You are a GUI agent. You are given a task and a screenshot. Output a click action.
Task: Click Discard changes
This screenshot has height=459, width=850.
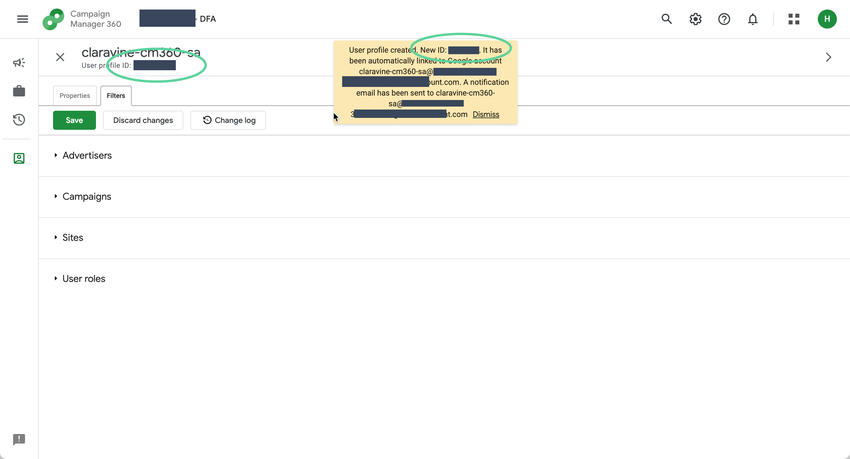143,120
